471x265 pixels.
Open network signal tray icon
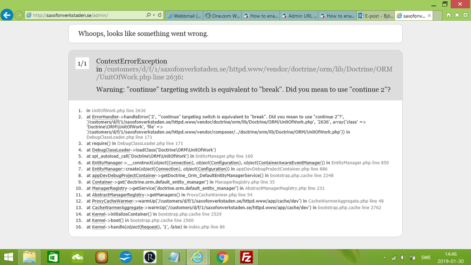(x=394, y=257)
